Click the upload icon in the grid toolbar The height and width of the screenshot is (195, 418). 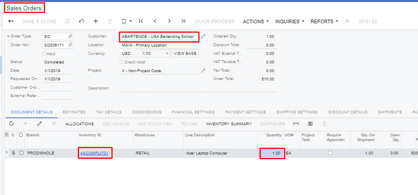(x=324, y=124)
